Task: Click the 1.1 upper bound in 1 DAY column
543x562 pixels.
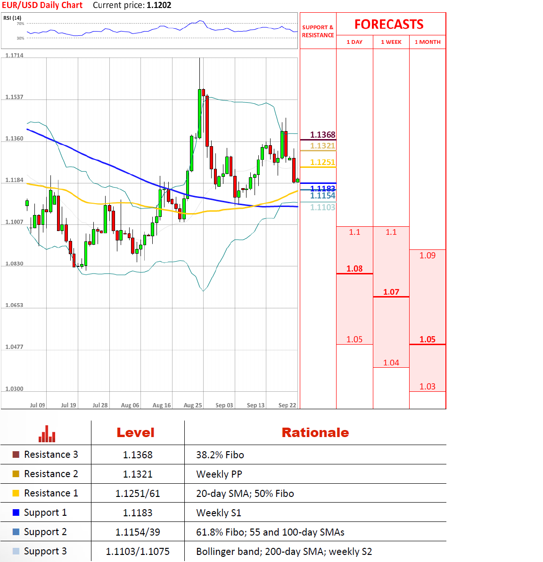Action: pos(354,232)
